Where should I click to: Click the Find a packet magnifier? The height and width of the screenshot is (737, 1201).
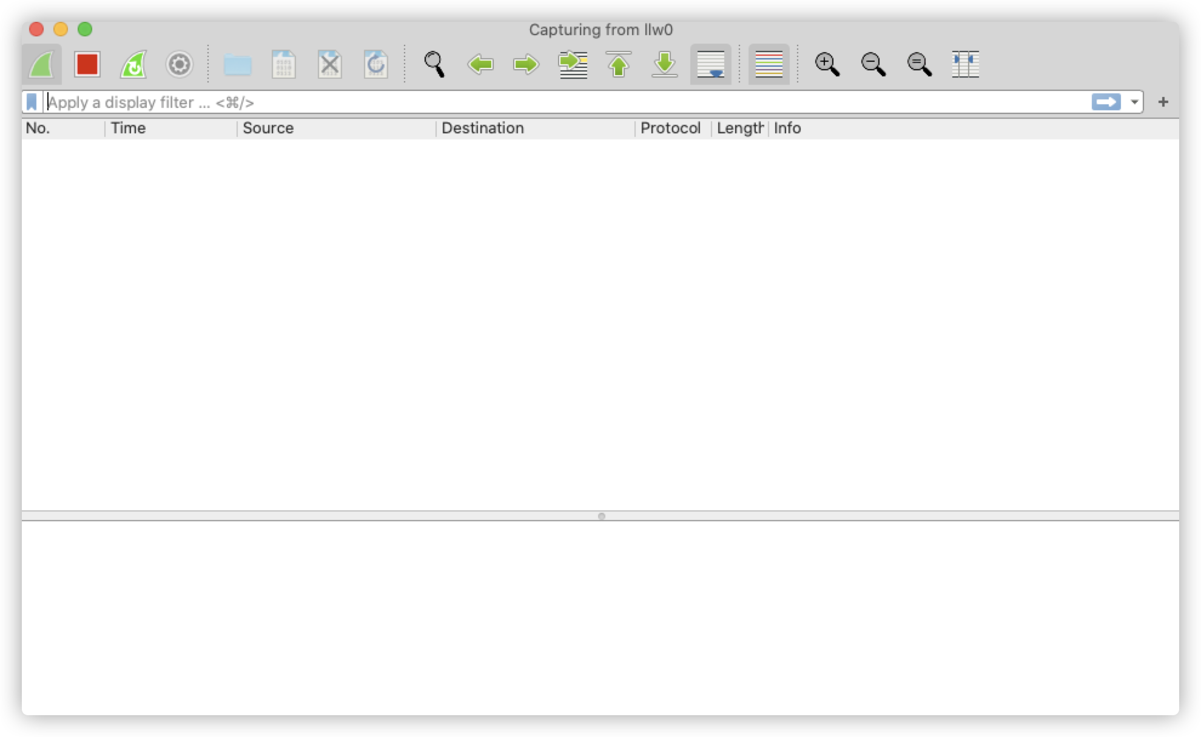click(434, 64)
